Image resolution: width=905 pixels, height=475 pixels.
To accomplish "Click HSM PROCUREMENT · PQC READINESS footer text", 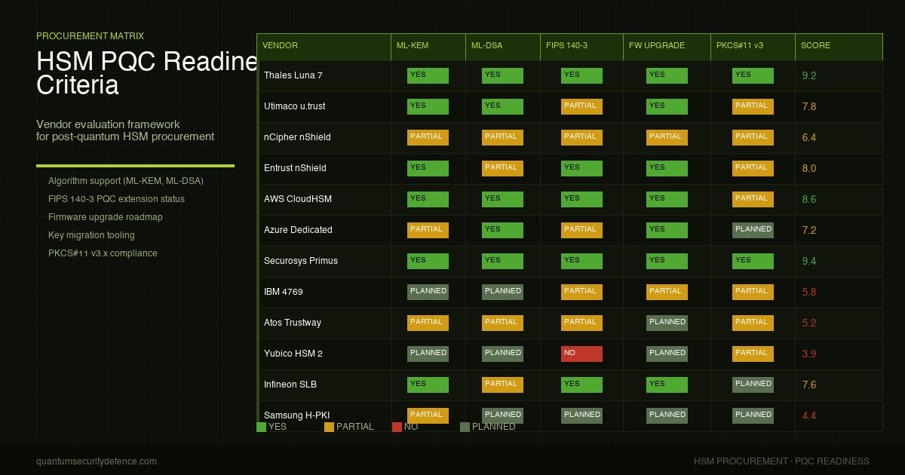I will (x=781, y=461).
